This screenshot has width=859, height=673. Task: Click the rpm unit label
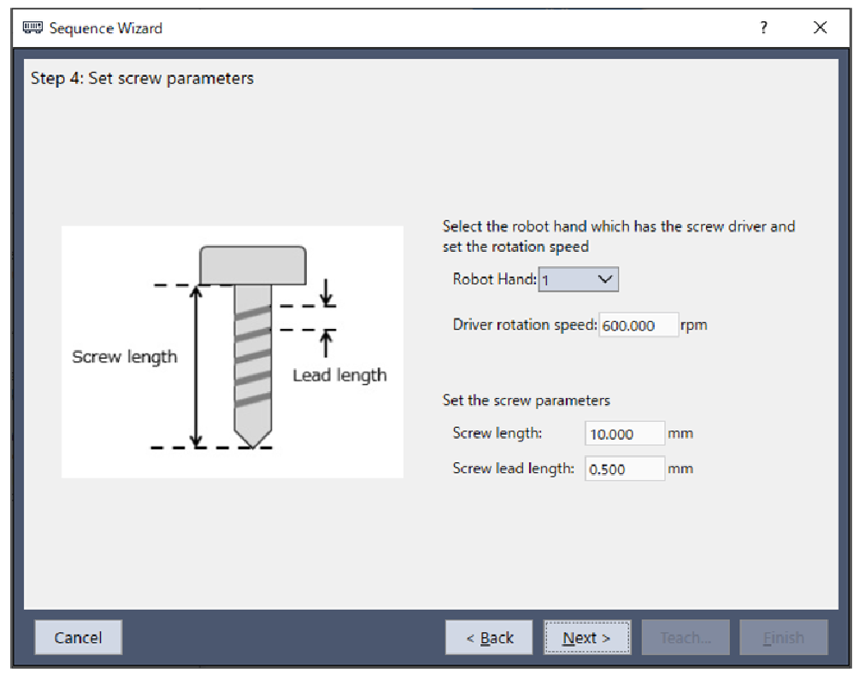(694, 325)
